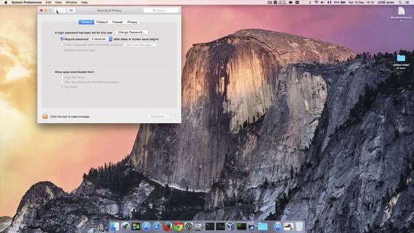Click the Advanced button

pyautogui.click(x=158, y=116)
